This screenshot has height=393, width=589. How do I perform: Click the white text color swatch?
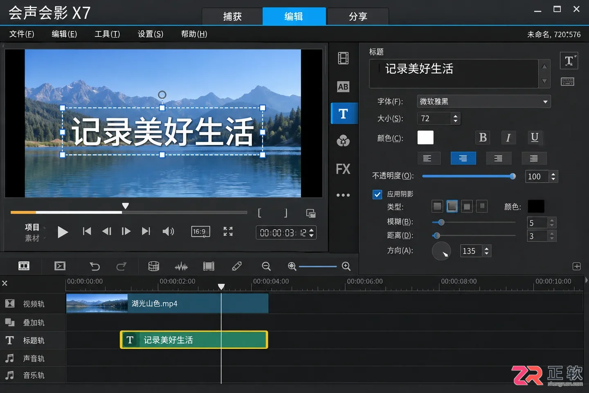click(425, 138)
